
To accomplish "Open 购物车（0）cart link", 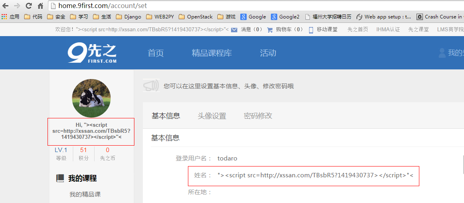I will point(290,30).
